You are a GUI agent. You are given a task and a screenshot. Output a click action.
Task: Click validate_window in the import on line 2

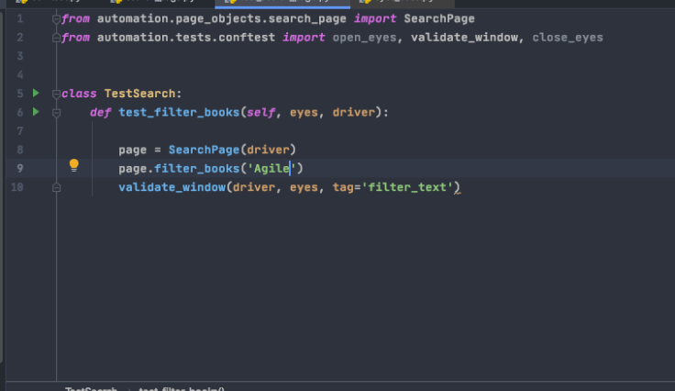[464, 38]
